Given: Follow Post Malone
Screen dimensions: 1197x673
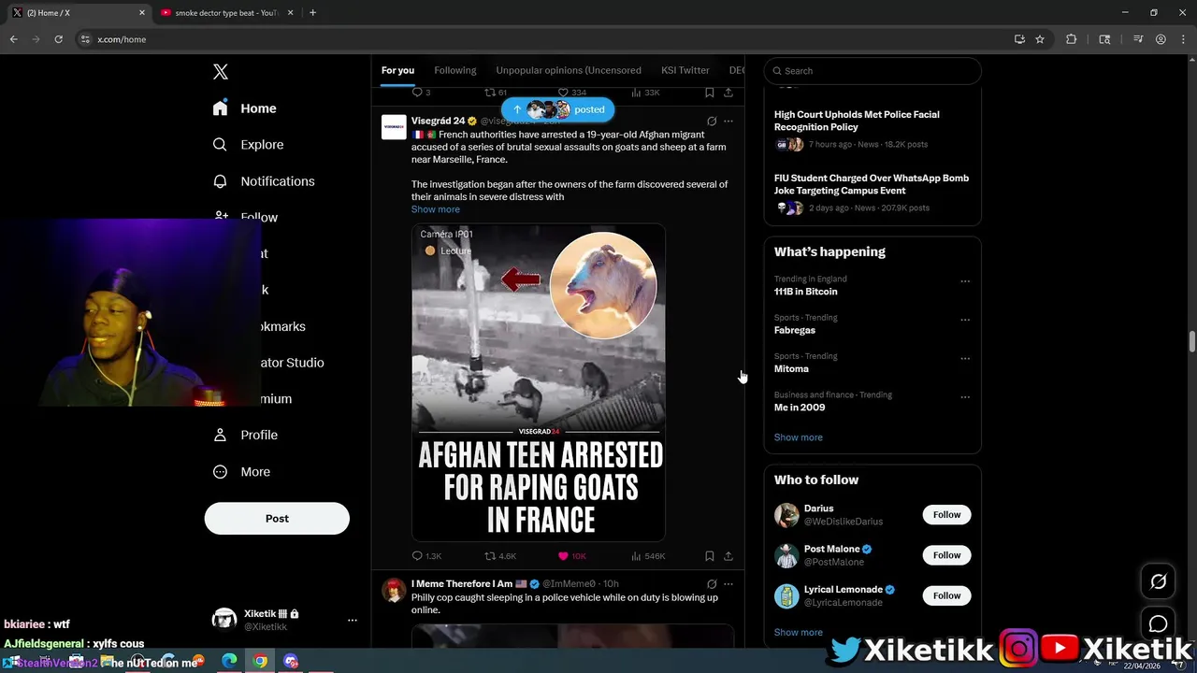Looking at the screenshot, I should click(946, 555).
